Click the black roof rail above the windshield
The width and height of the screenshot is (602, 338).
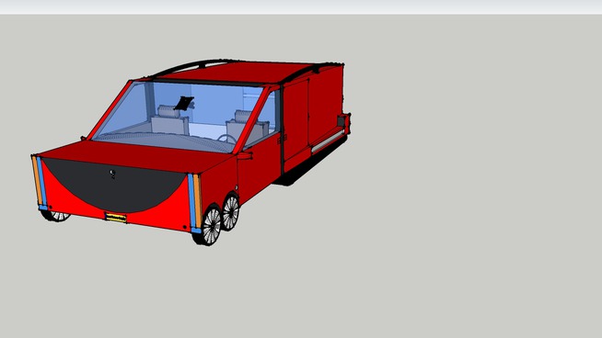pos(192,66)
